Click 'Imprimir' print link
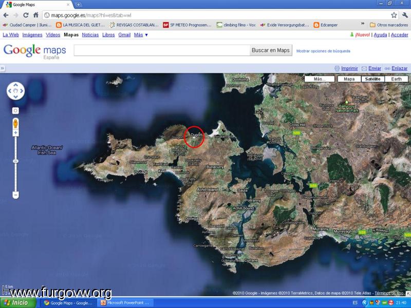Viewport: 411px width, 308px height. (349, 68)
